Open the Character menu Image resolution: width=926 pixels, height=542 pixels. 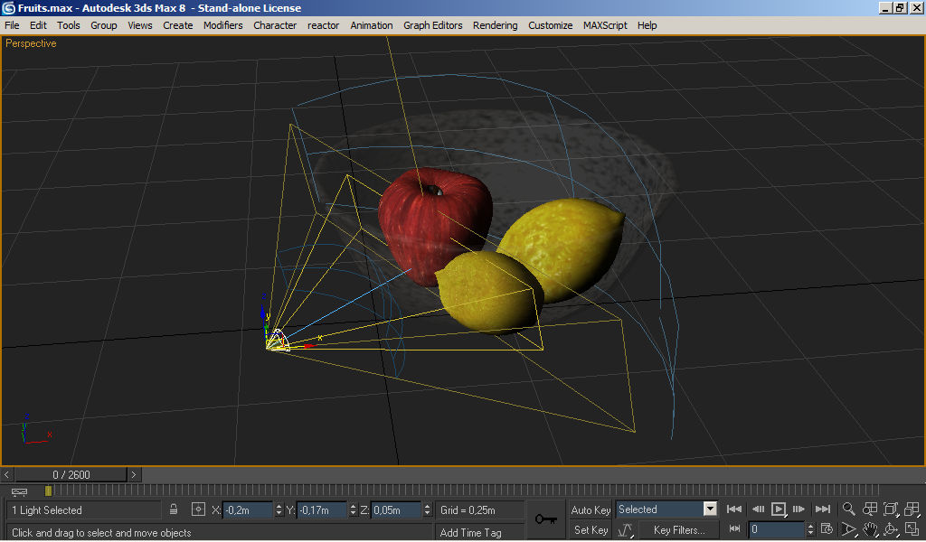(275, 25)
